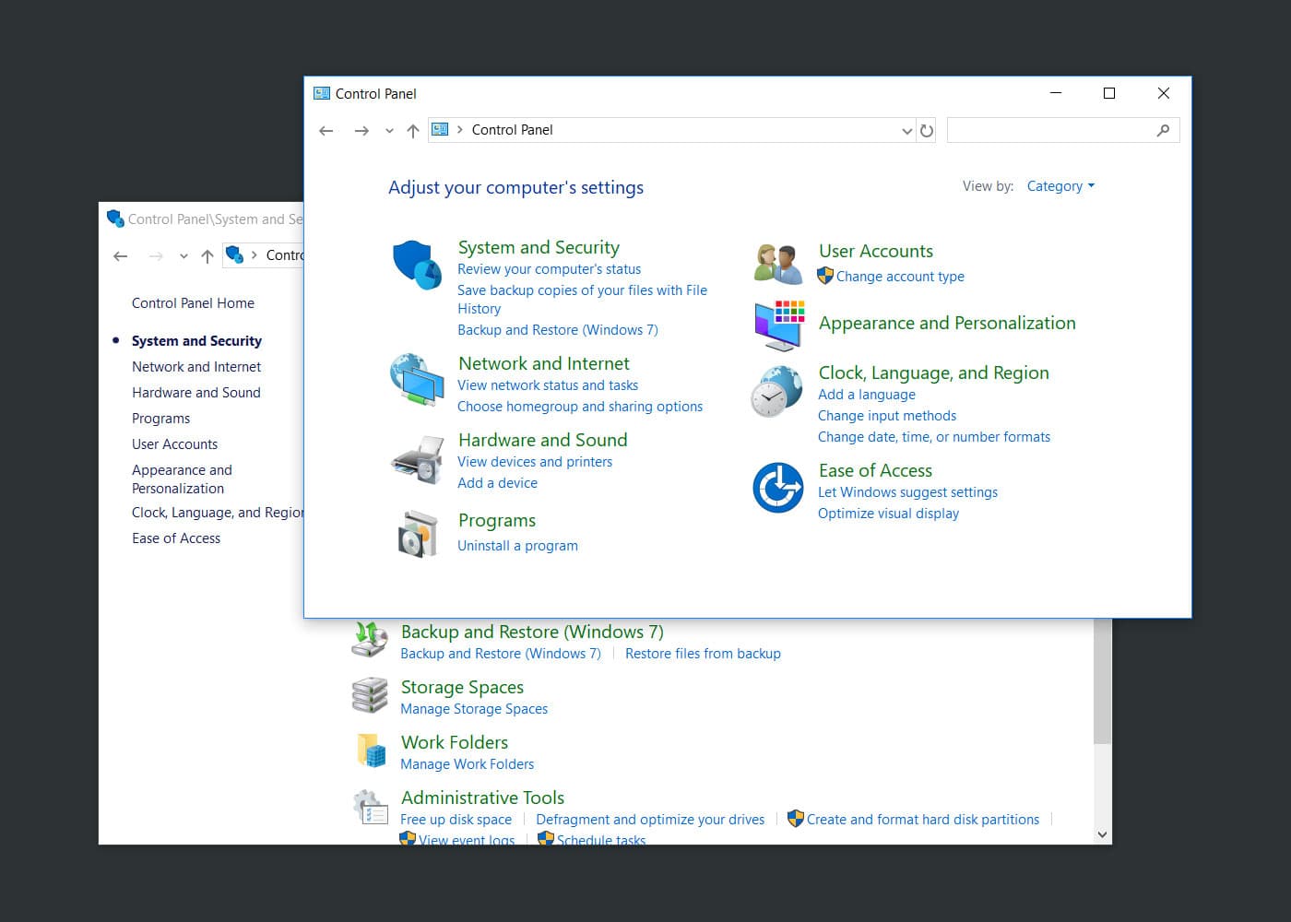Open Clock, Language, and Region globe clock icon

pos(776,391)
